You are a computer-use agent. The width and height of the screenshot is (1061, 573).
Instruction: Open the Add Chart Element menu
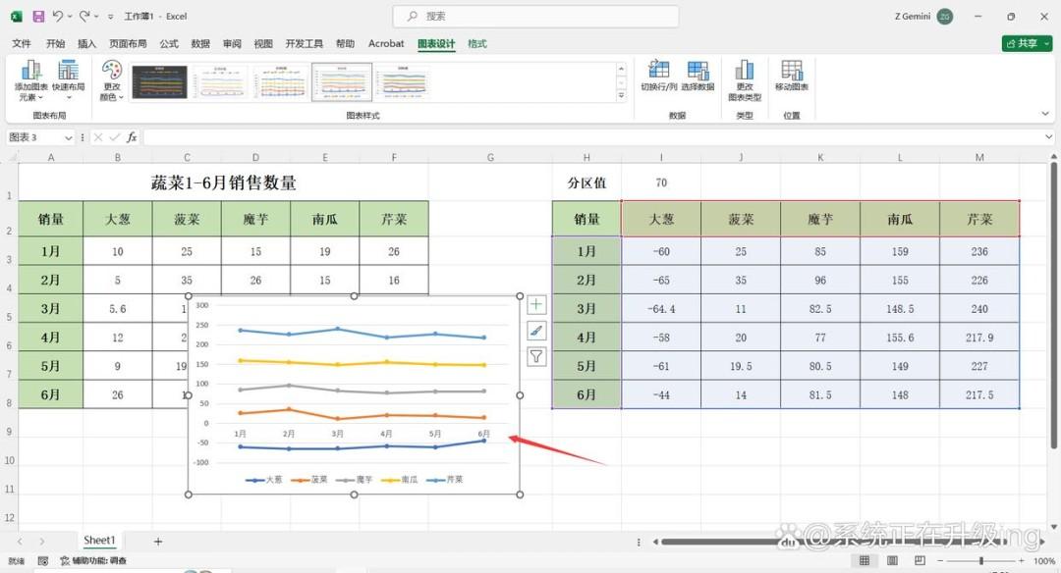pyautogui.click(x=31, y=80)
